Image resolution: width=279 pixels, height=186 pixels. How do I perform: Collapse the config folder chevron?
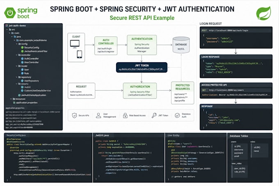pos(17,44)
